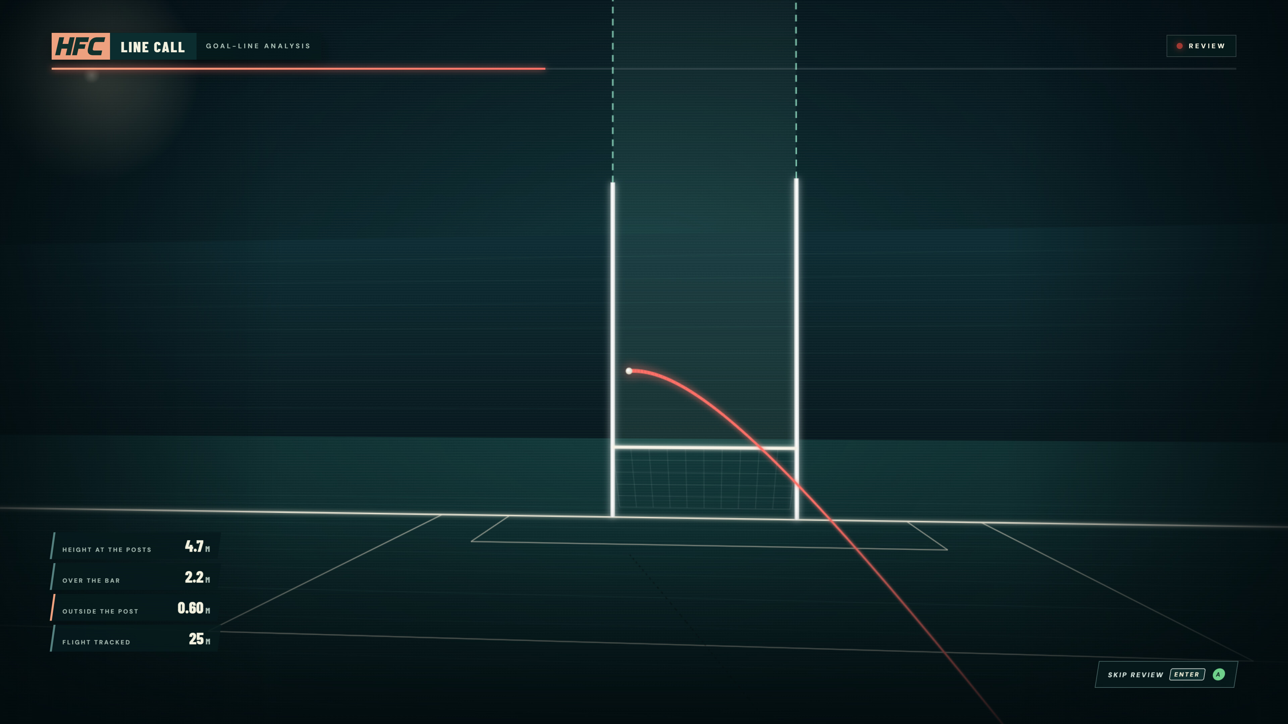Image resolution: width=1288 pixels, height=724 pixels.
Task: Select the OVER THE BAR stat row
Action: pyautogui.click(x=135, y=577)
